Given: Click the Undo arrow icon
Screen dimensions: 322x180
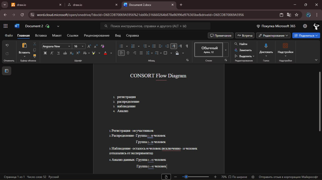Looking at the screenshot, I should tap(7, 46).
